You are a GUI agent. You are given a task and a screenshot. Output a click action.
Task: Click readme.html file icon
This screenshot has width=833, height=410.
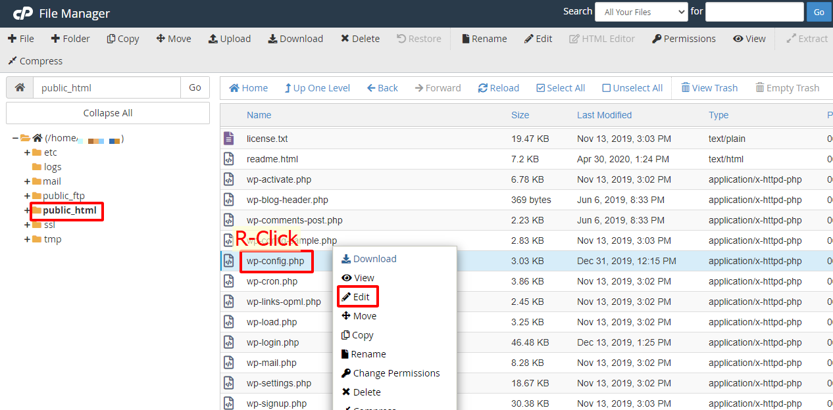click(228, 159)
